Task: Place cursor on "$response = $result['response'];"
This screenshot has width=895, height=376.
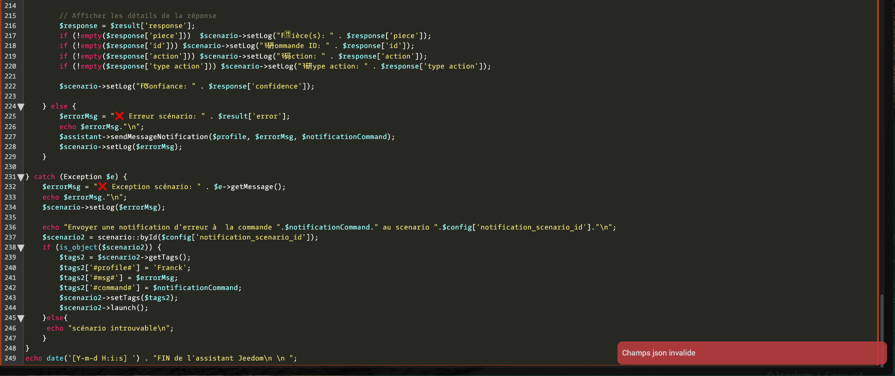Action: pyautogui.click(x=127, y=25)
